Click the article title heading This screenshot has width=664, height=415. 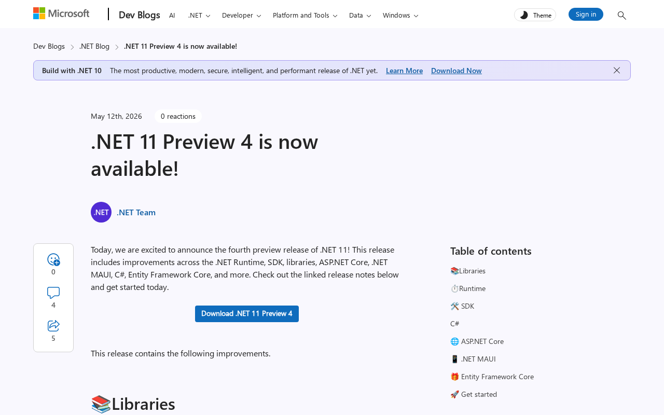point(204,155)
